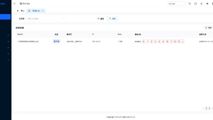Click the 路径/组 column header
213x120 pixels.
point(138,34)
